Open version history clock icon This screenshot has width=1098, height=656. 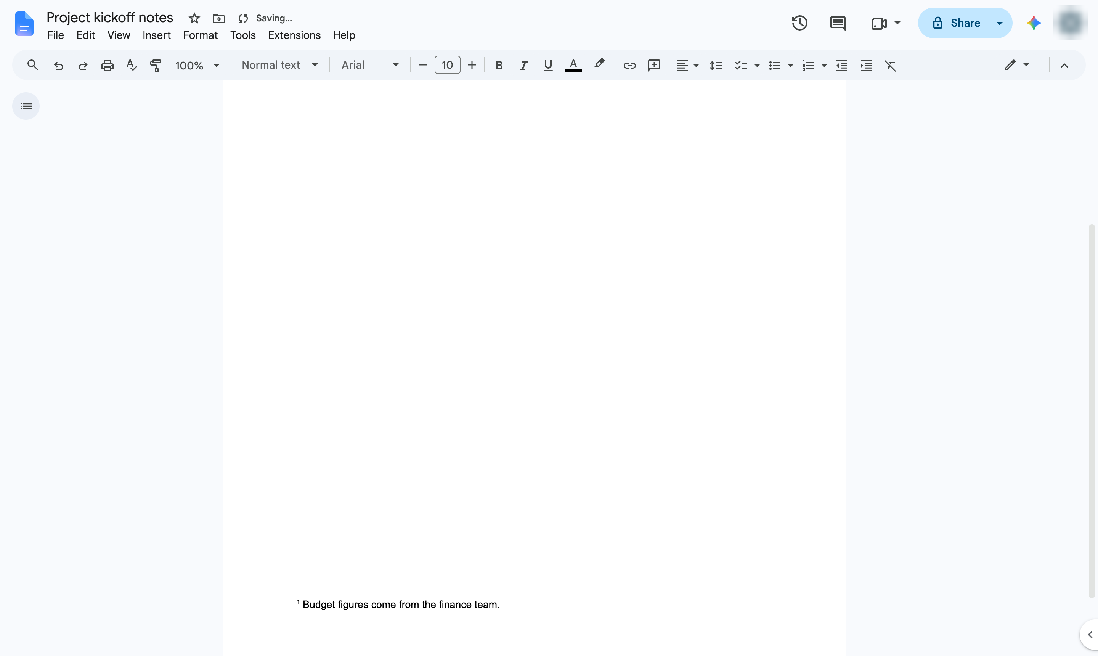799,23
